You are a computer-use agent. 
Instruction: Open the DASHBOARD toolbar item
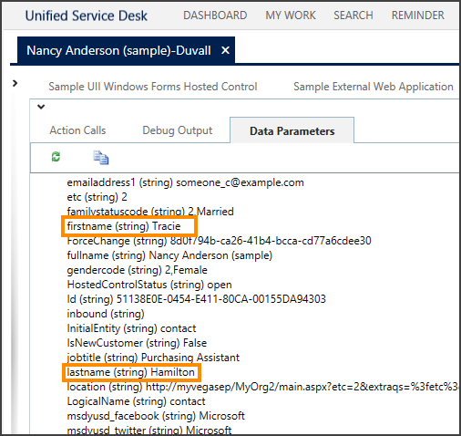(x=215, y=16)
